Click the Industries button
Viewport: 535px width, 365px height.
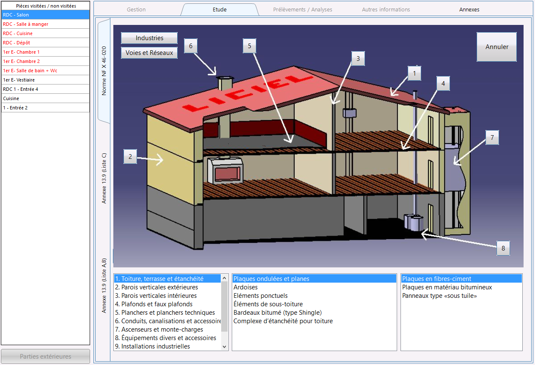(x=149, y=38)
